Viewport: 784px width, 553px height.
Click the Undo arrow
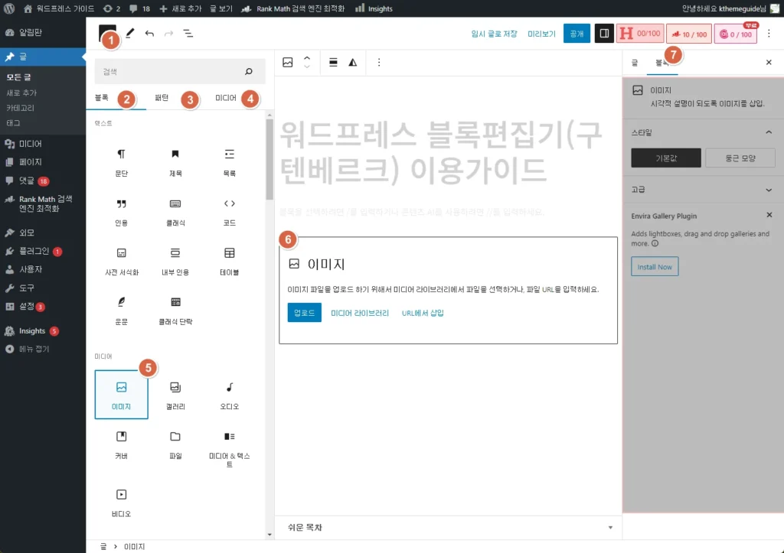[x=149, y=34]
